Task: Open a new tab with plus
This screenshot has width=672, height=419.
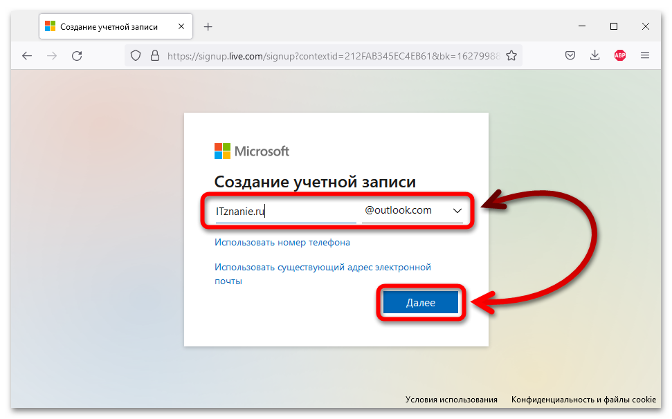Action: pos(208,27)
